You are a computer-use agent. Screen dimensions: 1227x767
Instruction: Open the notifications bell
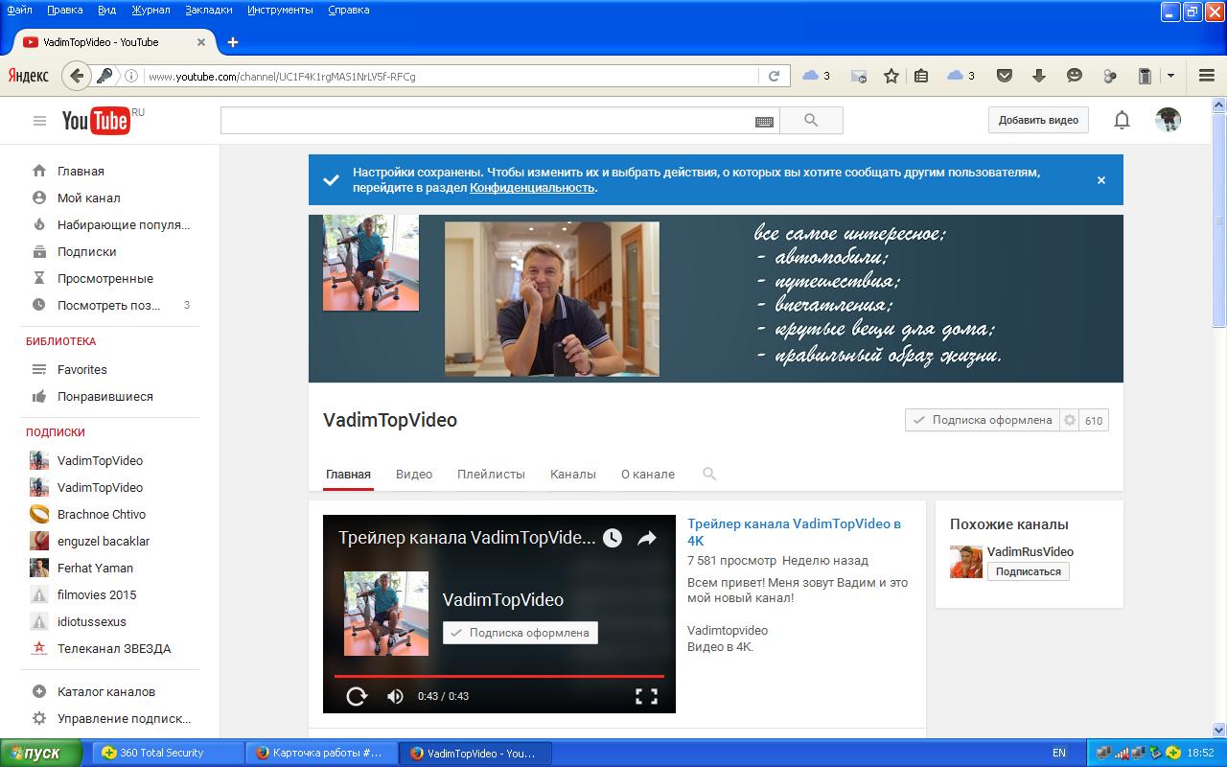[x=1122, y=120]
